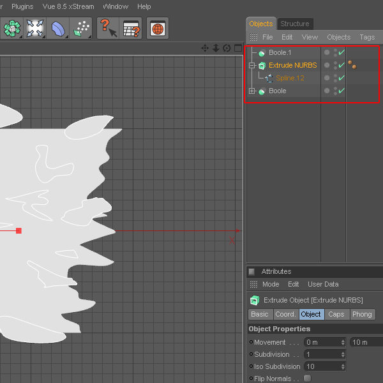Toggle Boole layer dot
Image resolution: width=383 pixels, height=383 pixels.
click(x=327, y=91)
